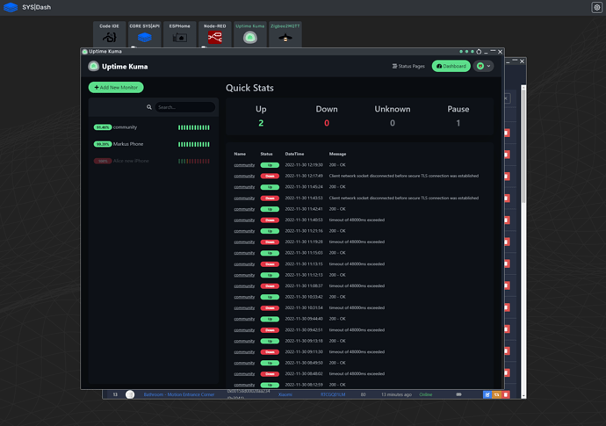Click the Alice new iPhone heartbeat bar
This screenshot has width=606, height=426.
pos(193,161)
